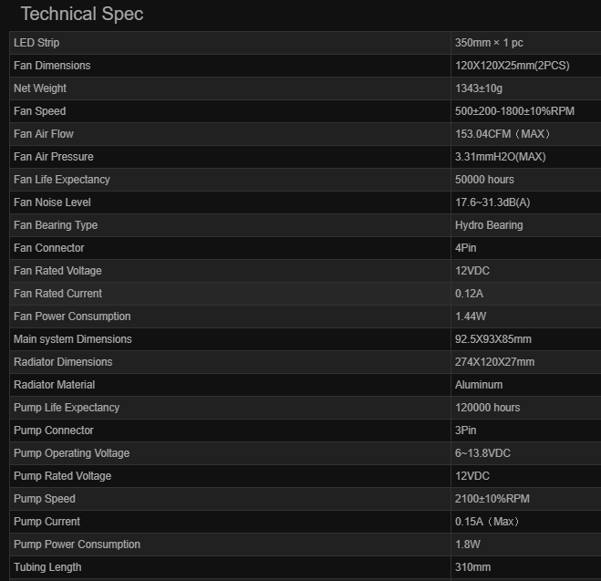Select the Aluminum value cell
Image resolution: width=601 pixels, height=581 pixels.
[x=479, y=385]
